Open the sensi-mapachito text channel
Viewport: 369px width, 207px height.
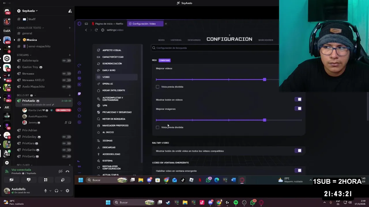pos(44,46)
